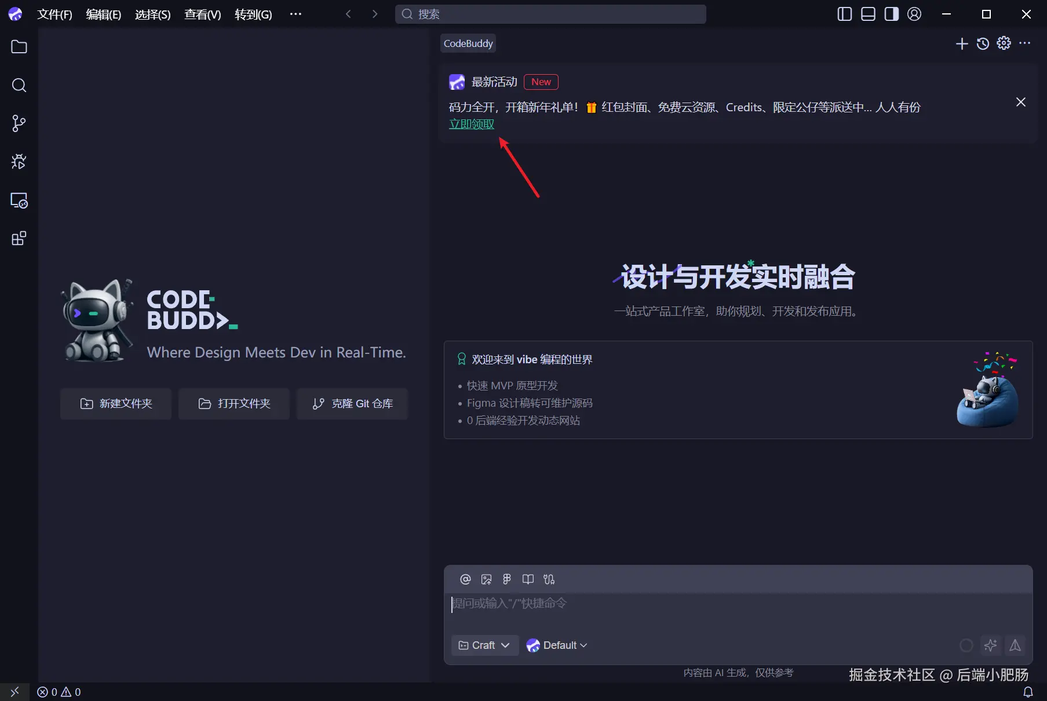
Task: Click the Where Design Meets Dev in Real-Time tagline
Action: 276,352
